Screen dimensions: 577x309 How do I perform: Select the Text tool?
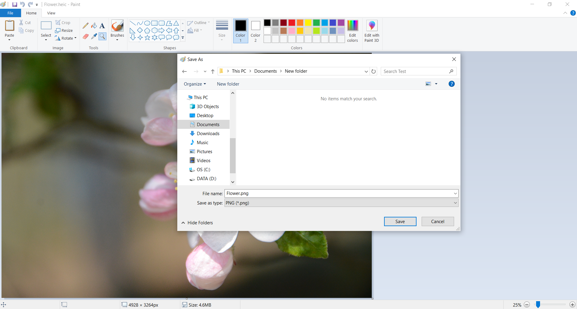tap(102, 26)
